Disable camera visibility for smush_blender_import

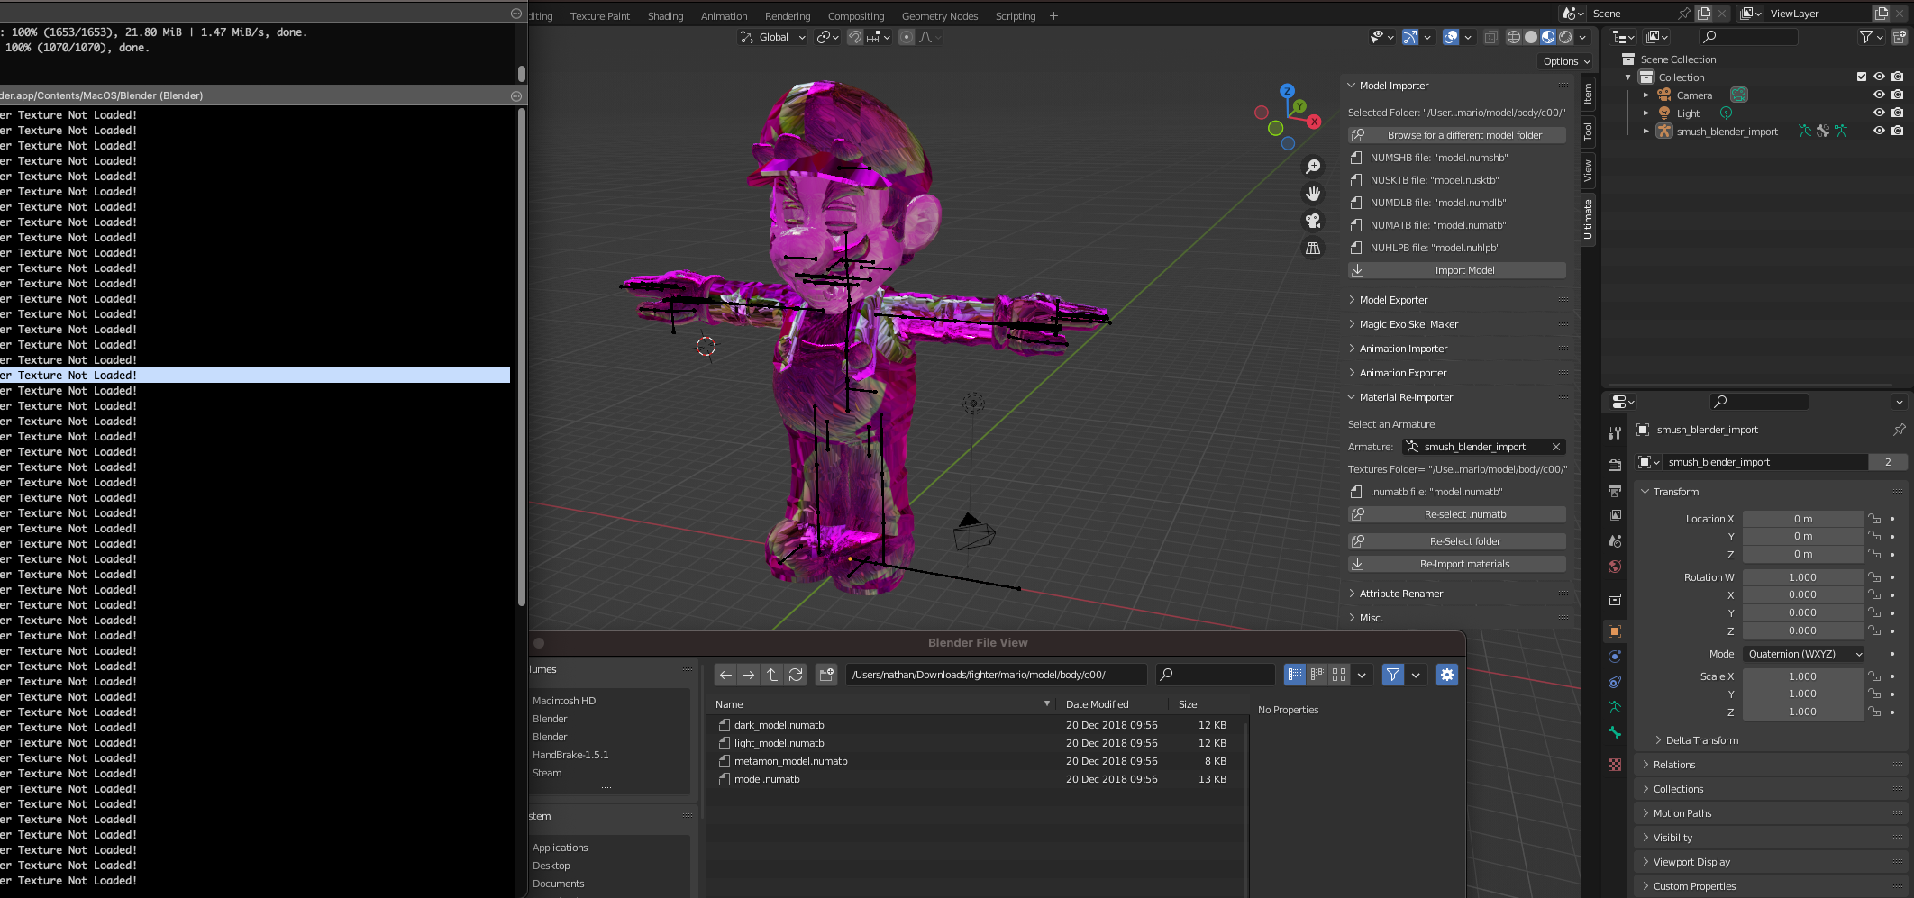[1899, 131]
